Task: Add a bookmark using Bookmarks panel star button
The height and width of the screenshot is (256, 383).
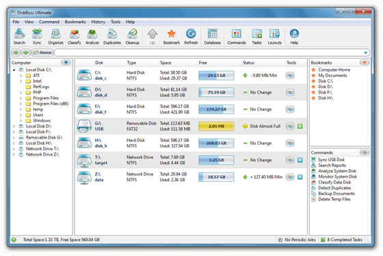Action: click(x=365, y=63)
